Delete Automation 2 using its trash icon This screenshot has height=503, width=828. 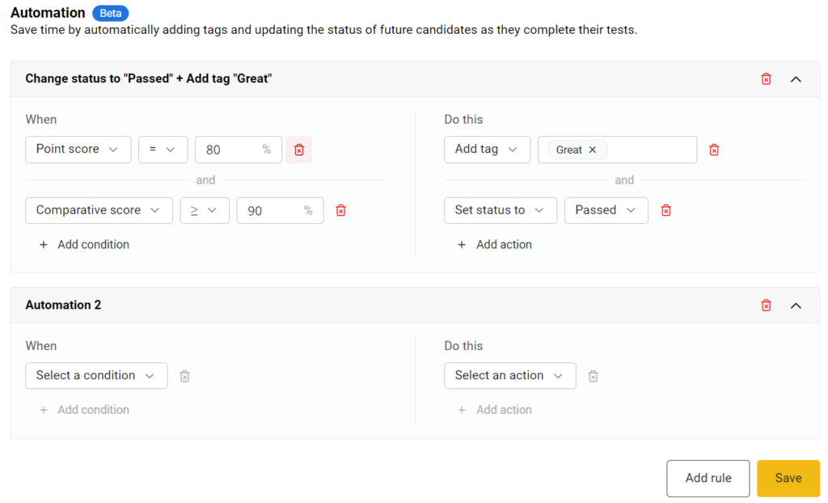[x=766, y=305]
